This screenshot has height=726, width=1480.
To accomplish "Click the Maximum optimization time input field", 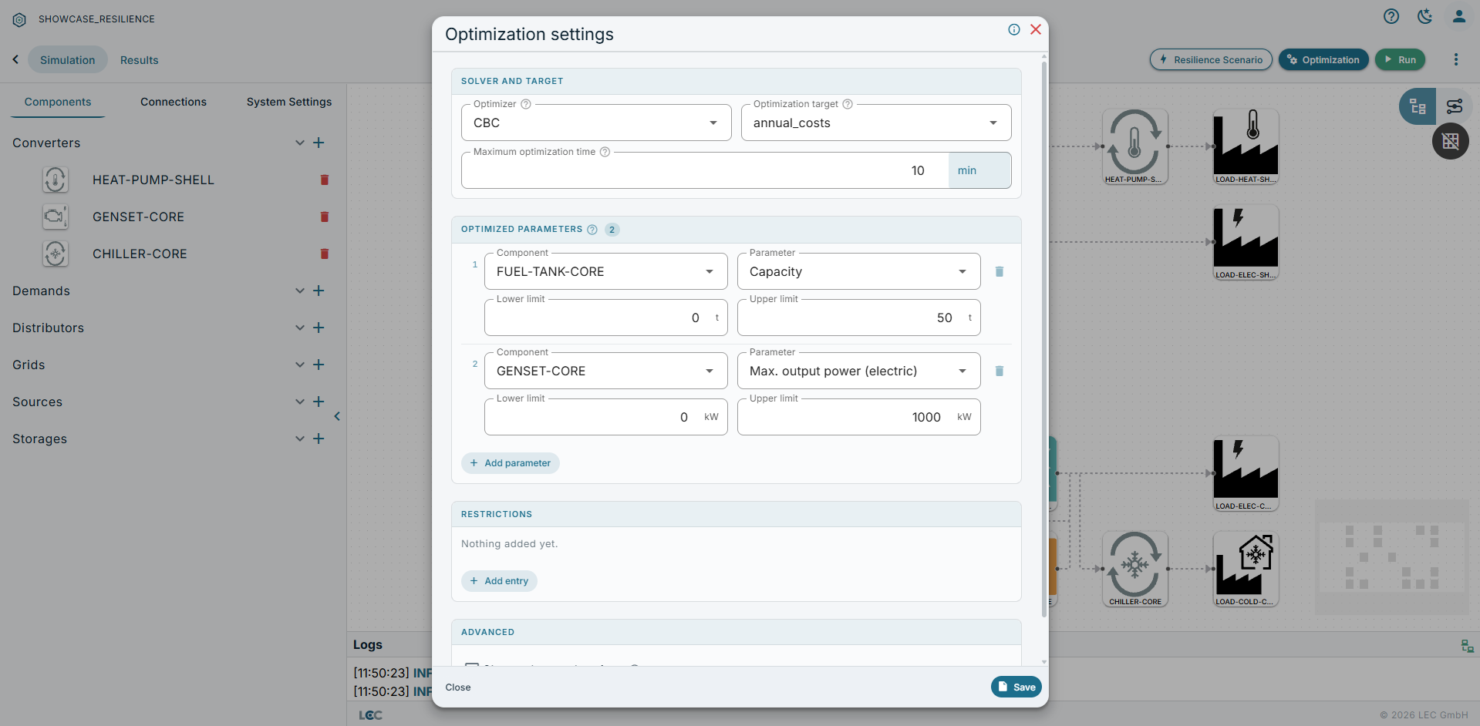I will click(705, 170).
